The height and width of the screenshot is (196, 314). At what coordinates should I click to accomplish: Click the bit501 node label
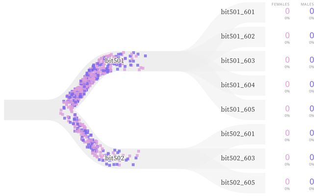point(114,60)
